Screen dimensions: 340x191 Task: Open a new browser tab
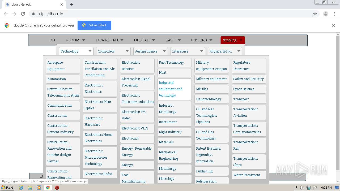point(72,5)
